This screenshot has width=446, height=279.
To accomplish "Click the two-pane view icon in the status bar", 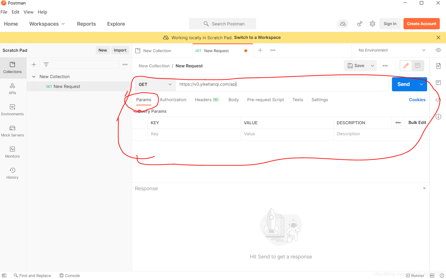I will pos(432,276).
